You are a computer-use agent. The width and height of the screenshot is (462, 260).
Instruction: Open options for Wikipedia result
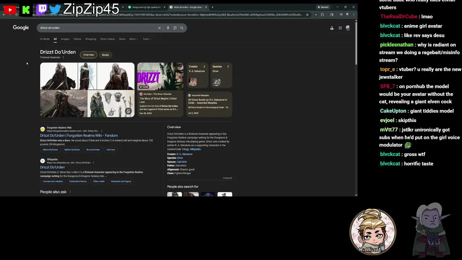tap(93, 162)
